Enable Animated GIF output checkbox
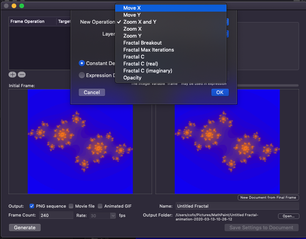 point(100,206)
